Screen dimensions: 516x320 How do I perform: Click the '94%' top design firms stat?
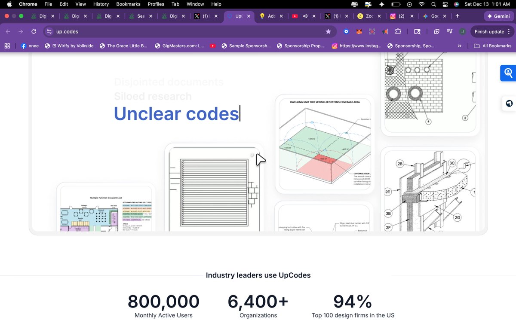[353, 302]
